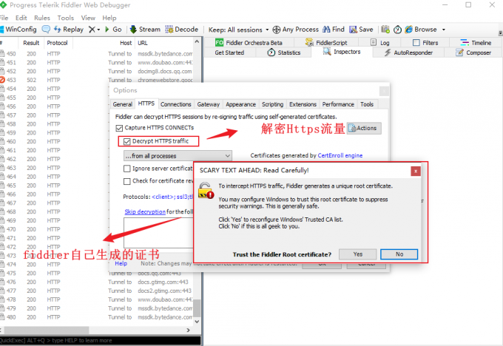
Task: Open the CertEnroll engine link
Action: [x=340, y=155]
